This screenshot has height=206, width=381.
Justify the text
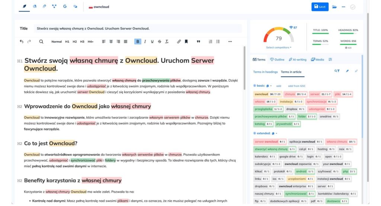tap(126, 42)
